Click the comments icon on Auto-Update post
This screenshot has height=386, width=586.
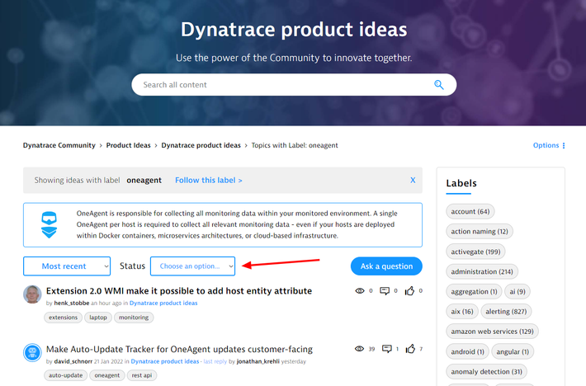pos(385,350)
